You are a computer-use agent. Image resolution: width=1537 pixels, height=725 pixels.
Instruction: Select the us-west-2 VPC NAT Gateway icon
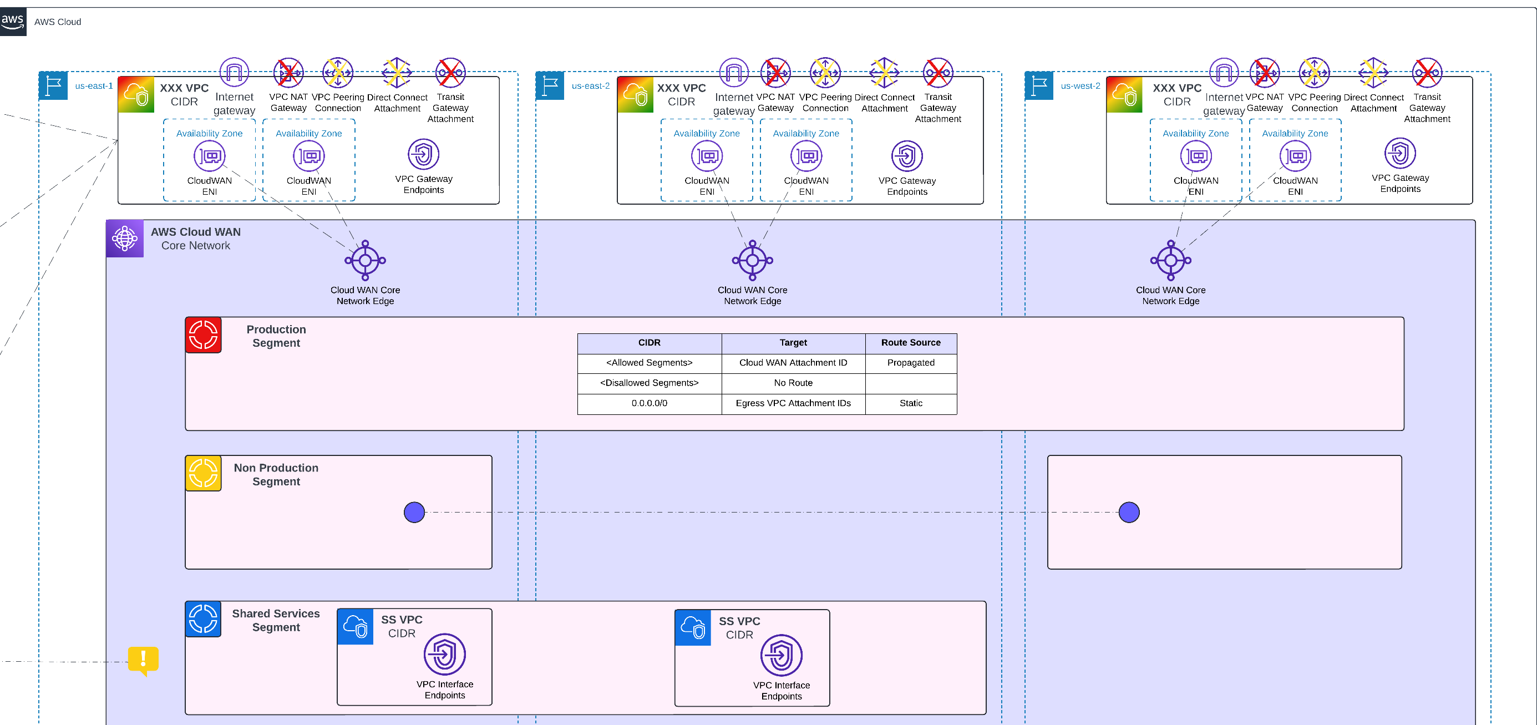tap(1265, 73)
